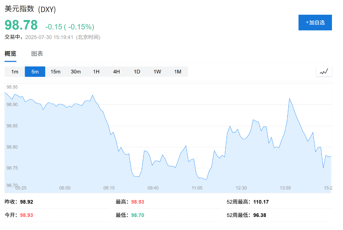This screenshot has width=343, height=230.
Task: Click the 08:15 time axis label
Action: (x=109, y=188)
